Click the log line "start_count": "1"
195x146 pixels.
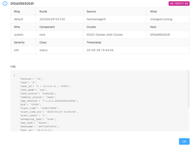pyautogui.click(x=33, y=115)
